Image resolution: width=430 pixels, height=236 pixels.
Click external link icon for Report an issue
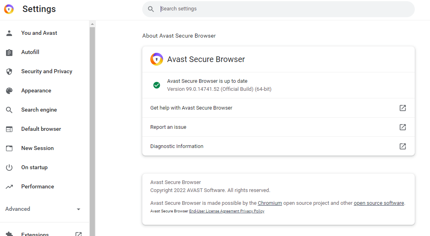pos(403,127)
